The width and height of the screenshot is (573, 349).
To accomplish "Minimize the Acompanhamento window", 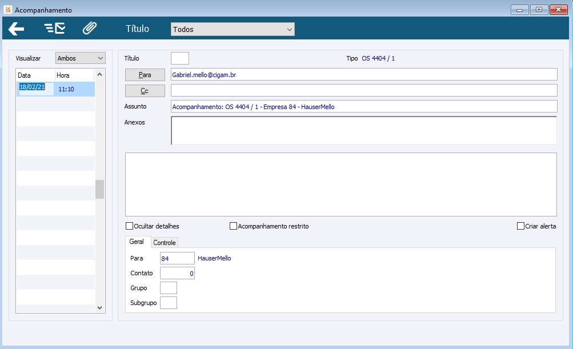I will [x=520, y=10].
